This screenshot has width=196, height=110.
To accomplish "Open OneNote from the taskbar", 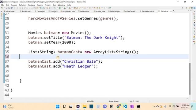I will 132,107.
